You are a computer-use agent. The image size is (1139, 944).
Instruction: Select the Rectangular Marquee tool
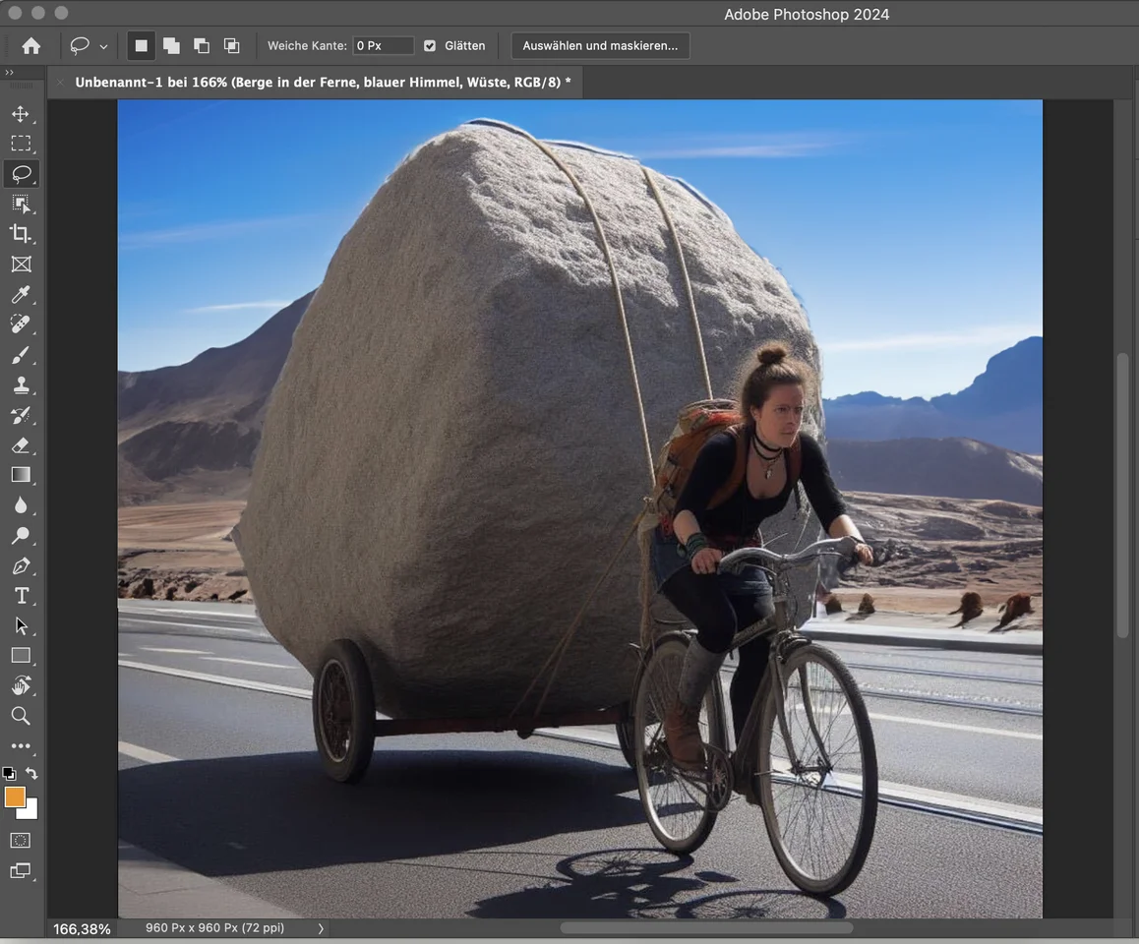[x=21, y=144]
